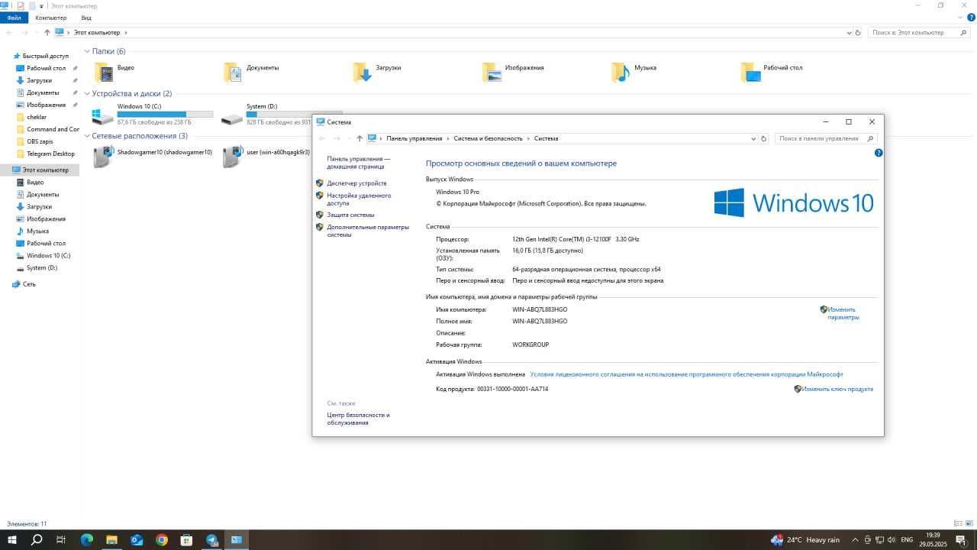Viewport: 977px width, 550px height.
Task: Open the Компьютер ribbon tab
Action: tap(51, 18)
